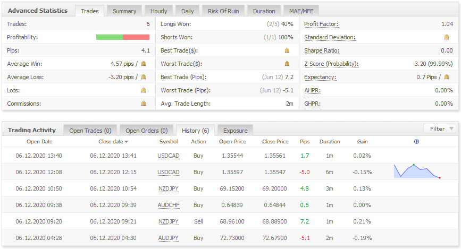The height and width of the screenshot is (249, 461).
Task: Click the Profit Factor label link
Action: tap(321, 24)
